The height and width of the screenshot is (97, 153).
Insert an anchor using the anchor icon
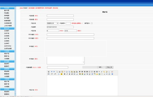click(x=104, y=74)
